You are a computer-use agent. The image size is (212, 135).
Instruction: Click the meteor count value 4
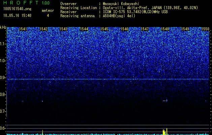(x=48, y=16)
